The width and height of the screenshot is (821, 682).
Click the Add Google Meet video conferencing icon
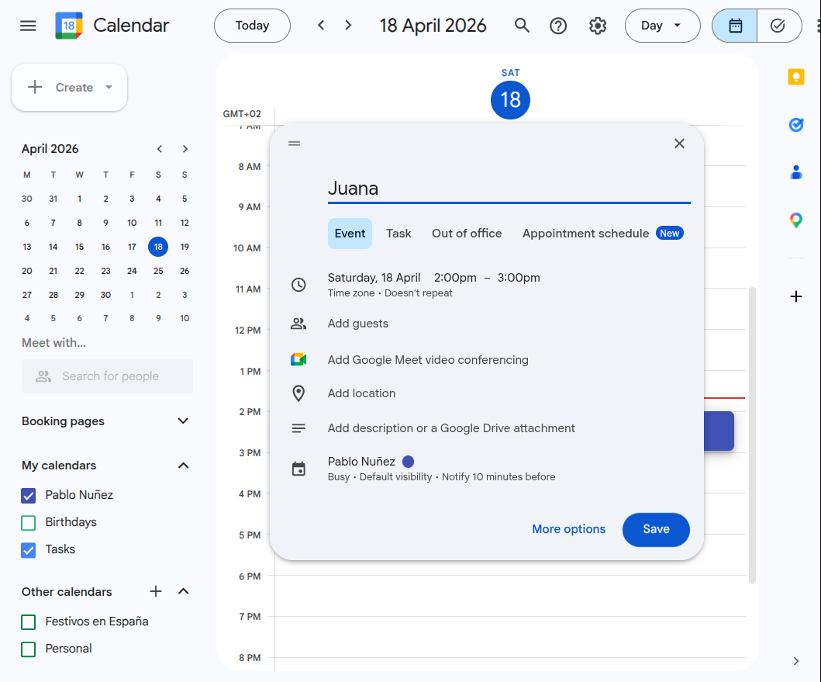[x=298, y=358]
